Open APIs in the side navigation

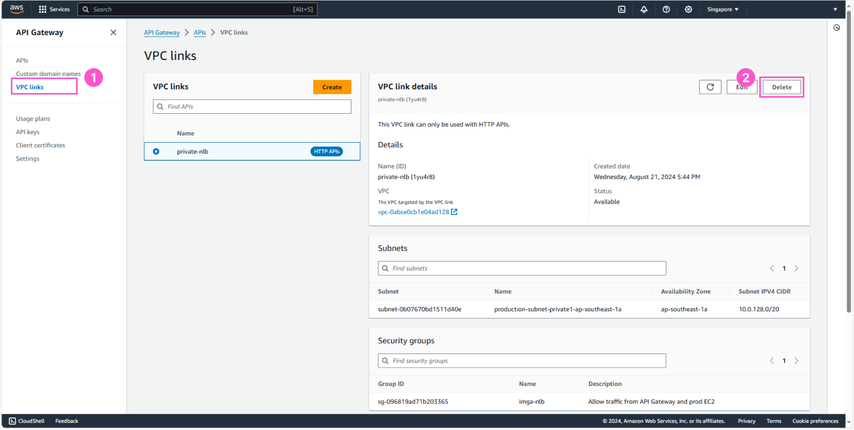(x=22, y=60)
